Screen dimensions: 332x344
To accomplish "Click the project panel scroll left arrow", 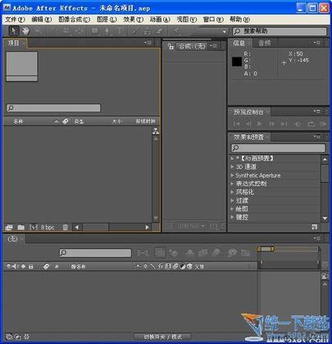I will pos(77,227).
